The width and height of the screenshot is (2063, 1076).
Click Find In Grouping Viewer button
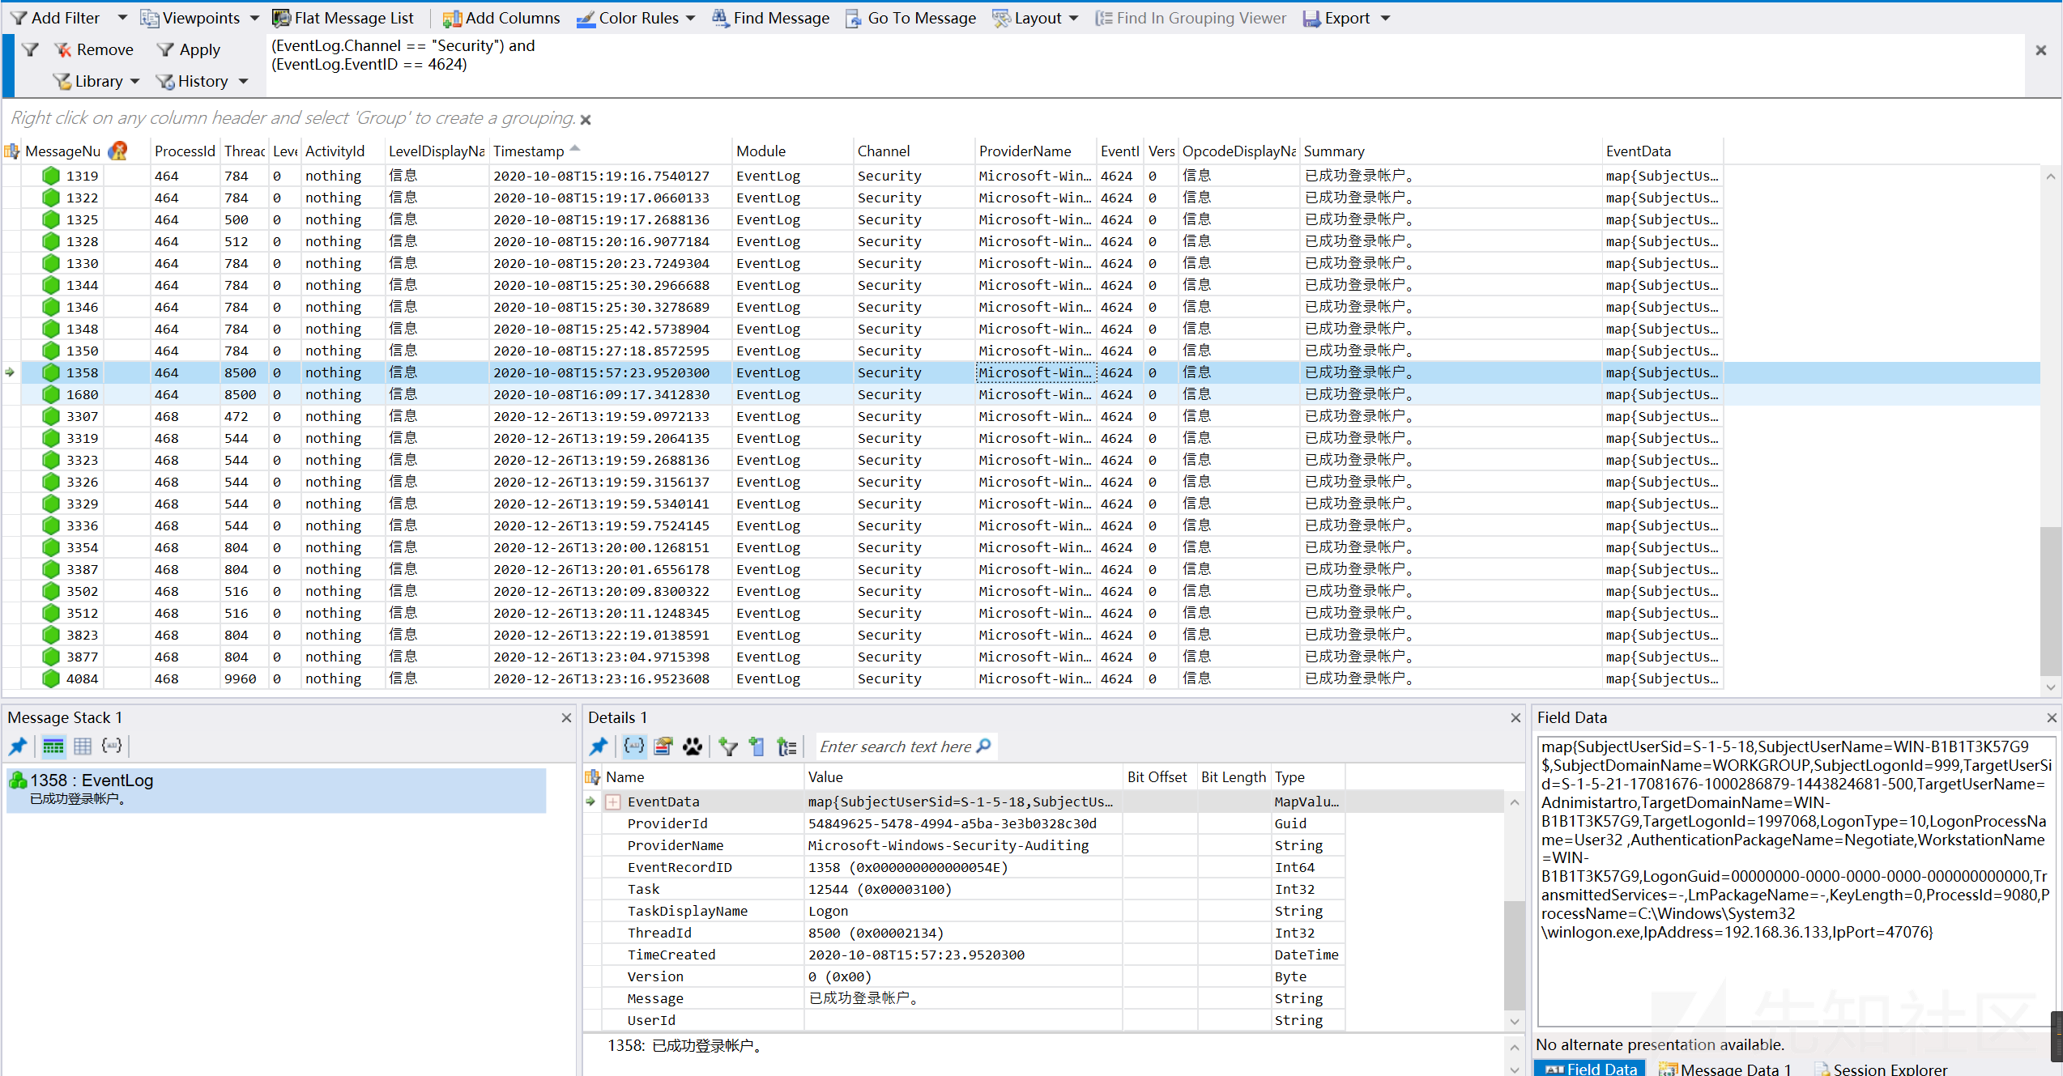pos(1190,18)
